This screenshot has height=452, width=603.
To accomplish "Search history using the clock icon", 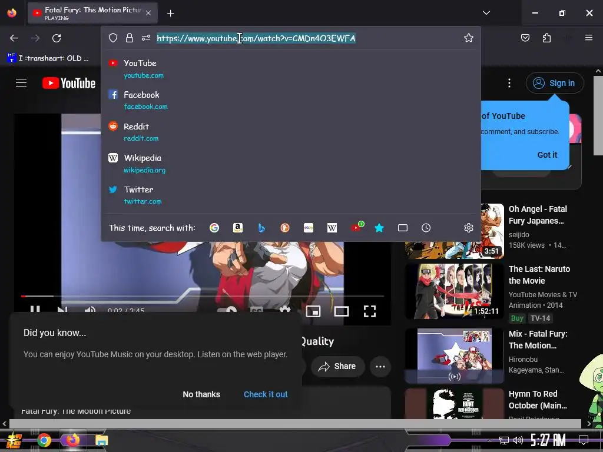I will [x=426, y=228].
